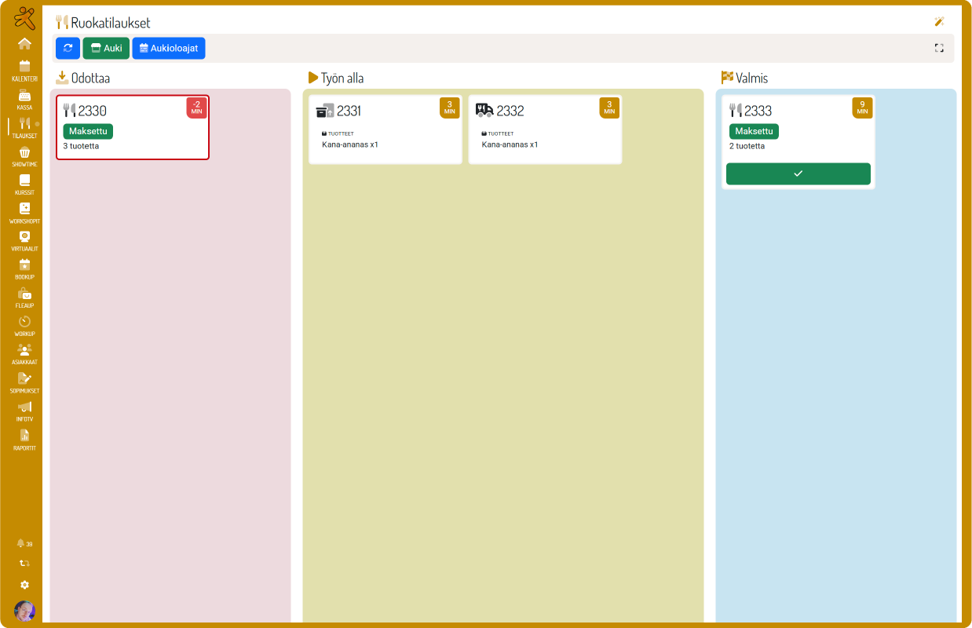Open Kalenteri in the sidebar
The width and height of the screenshot is (972, 628).
click(24, 71)
